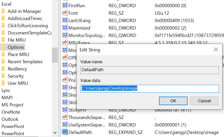Click the REG_EXPAND_SZ type cell
Viewport: 224px width, 137px height.
pos(125,132)
